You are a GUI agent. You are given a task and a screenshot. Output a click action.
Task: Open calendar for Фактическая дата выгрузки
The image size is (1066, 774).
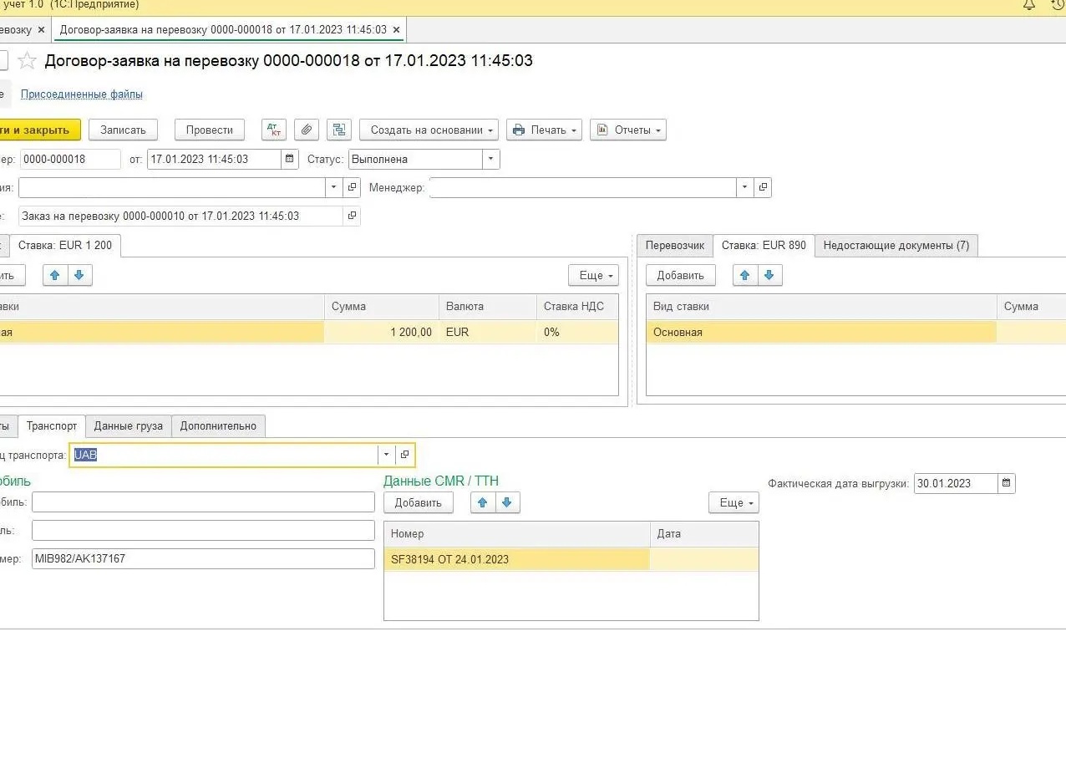pyautogui.click(x=1007, y=483)
